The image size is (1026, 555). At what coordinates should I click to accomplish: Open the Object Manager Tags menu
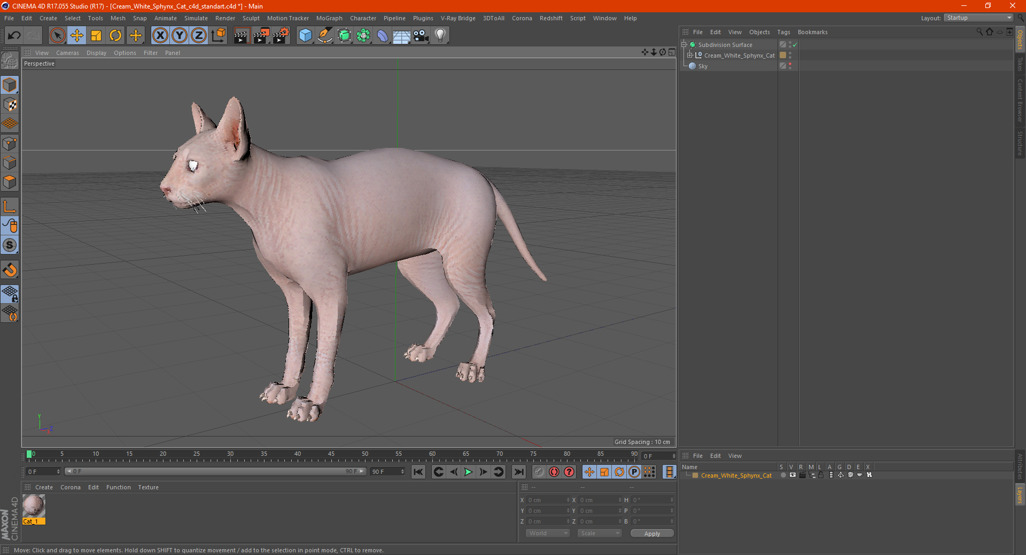coord(783,32)
